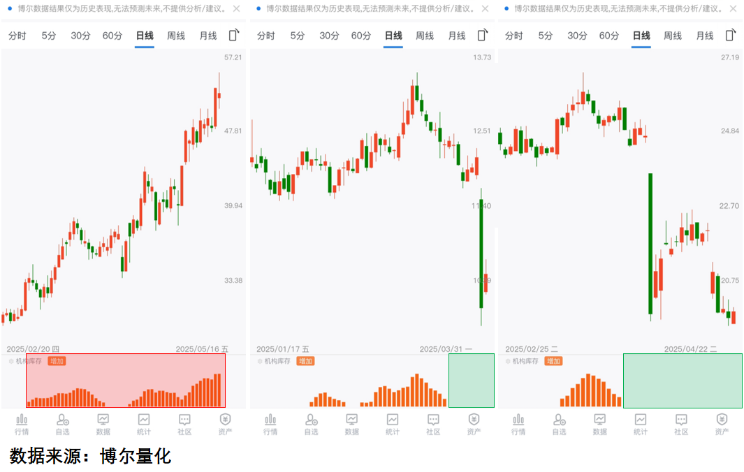Viewport: 744px width, 472px height.
Task: Tap 自选 watchlist icon in right panel
Action: 559,423
